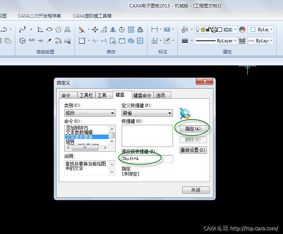
Task: Select the arrow drawing tool
Action: point(49,41)
